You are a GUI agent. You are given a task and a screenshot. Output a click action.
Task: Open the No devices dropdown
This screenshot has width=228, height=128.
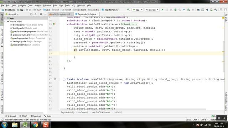coord(152,10)
